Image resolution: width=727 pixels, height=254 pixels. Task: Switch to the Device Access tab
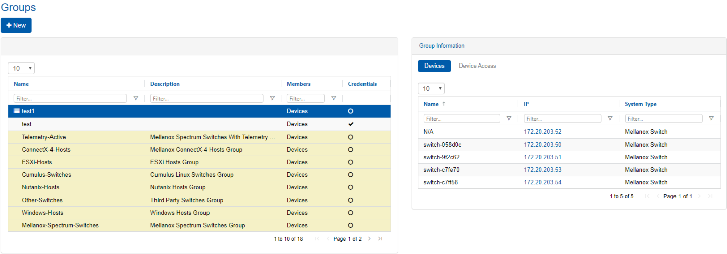pyautogui.click(x=477, y=66)
